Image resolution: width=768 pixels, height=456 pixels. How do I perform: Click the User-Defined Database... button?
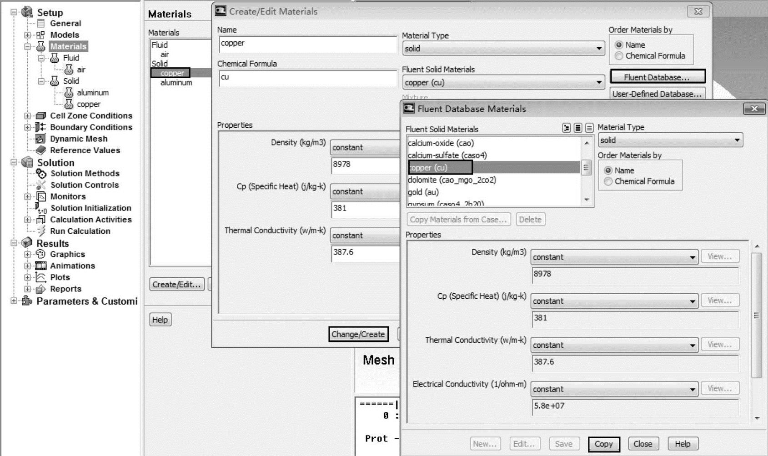tap(657, 94)
